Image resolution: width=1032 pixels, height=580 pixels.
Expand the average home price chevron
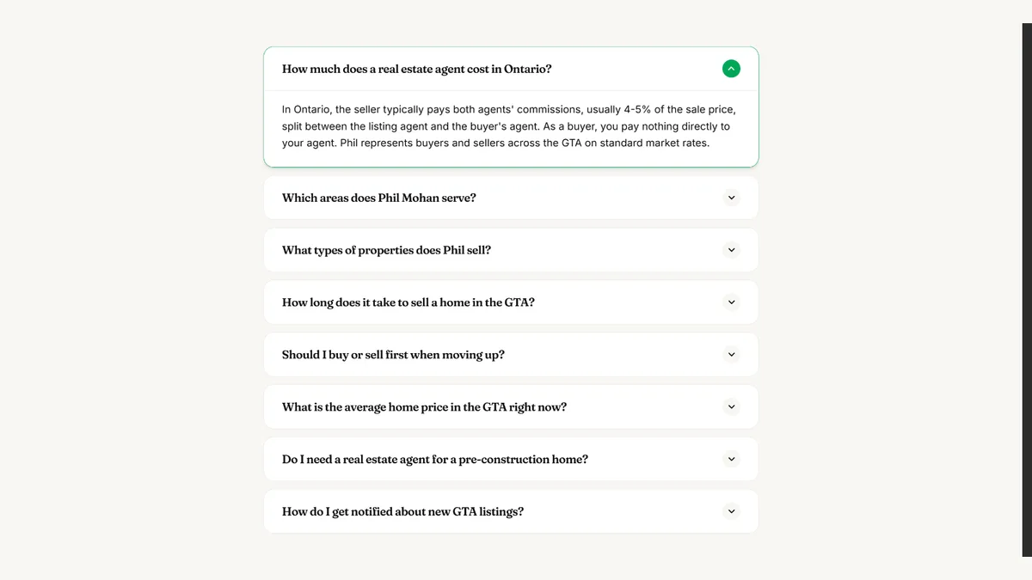(731, 406)
